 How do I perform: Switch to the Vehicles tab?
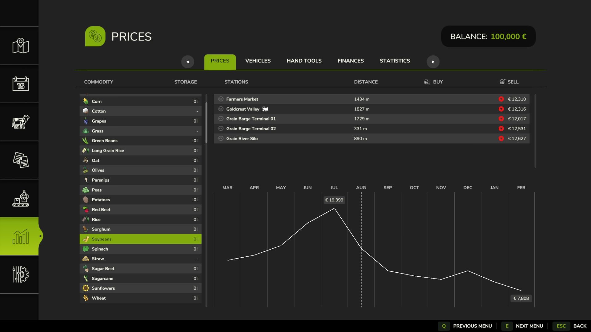(x=258, y=61)
